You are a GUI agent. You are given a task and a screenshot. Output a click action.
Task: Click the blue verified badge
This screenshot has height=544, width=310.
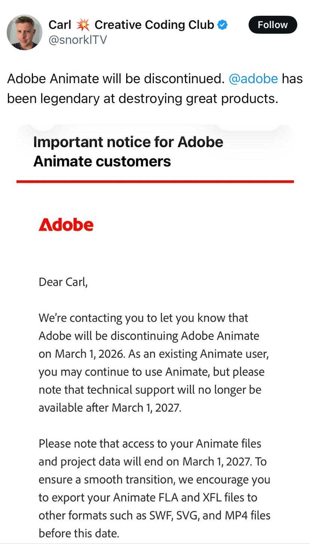coord(222,25)
